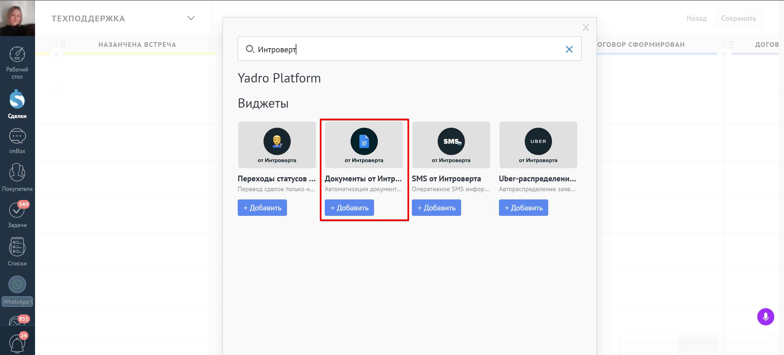Open Документы от Интроверта widget icon
This screenshot has height=355, width=784.
tap(364, 141)
